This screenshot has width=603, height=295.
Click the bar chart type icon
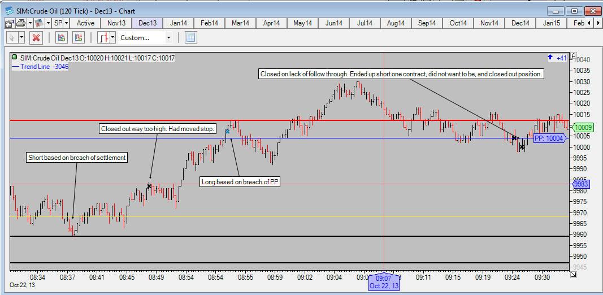pyautogui.click(x=103, y=38)
